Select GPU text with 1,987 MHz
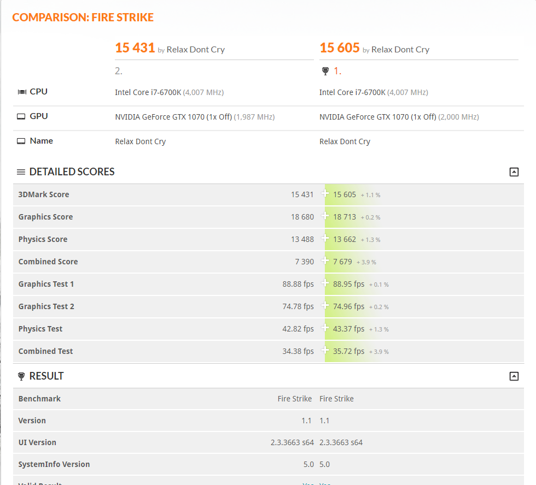The image size is (536, 485). [195, 117]
